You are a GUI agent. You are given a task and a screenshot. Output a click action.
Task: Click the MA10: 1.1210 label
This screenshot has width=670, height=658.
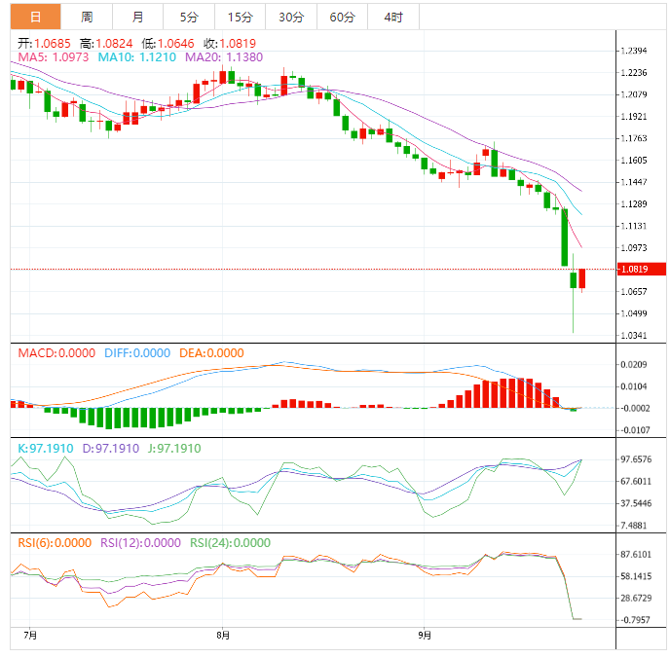[x=136, y=57]
